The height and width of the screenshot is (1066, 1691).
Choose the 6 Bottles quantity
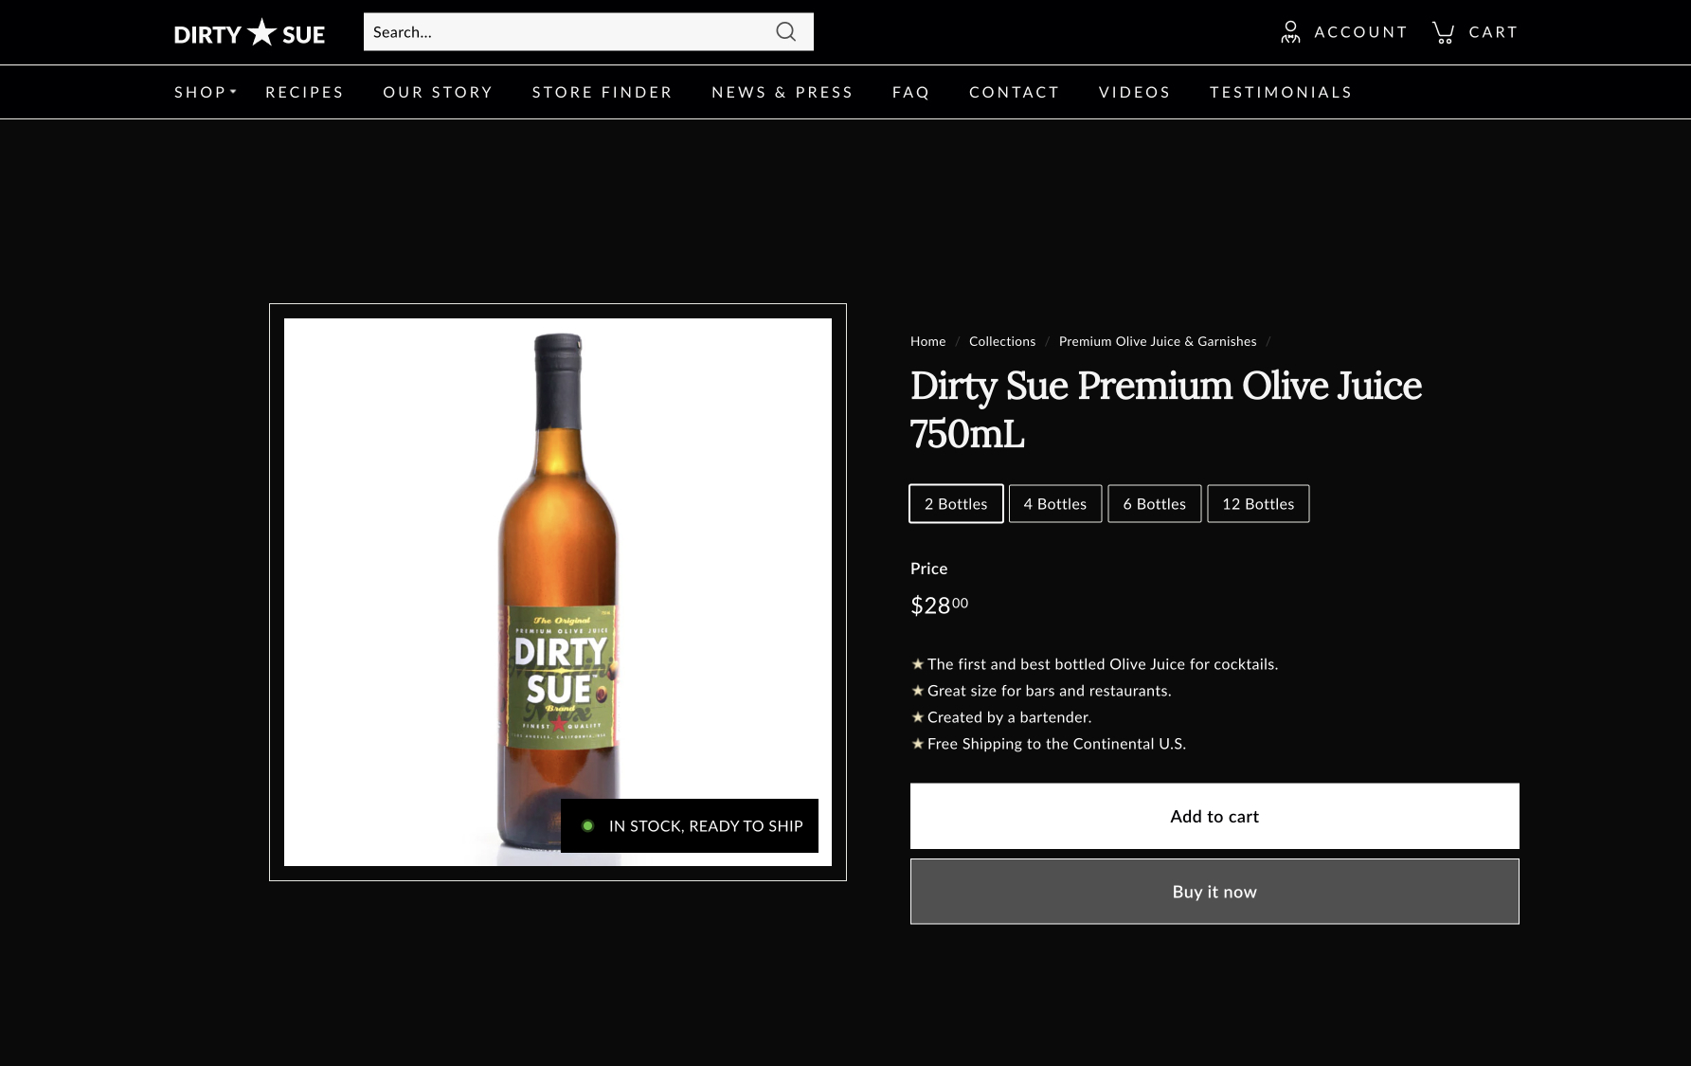point(1154,504)
